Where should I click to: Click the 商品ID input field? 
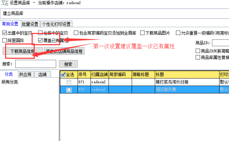(220, 43)
